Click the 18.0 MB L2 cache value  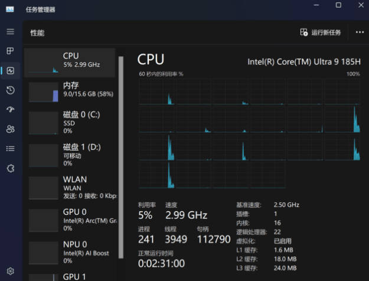coord(285,259)
